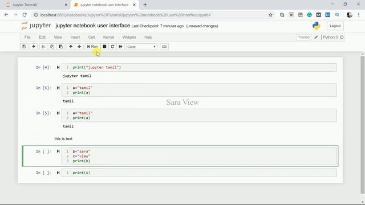This screenshot has width=365, height=205.
Task: Open the Help menu
Action: point(148,37)
